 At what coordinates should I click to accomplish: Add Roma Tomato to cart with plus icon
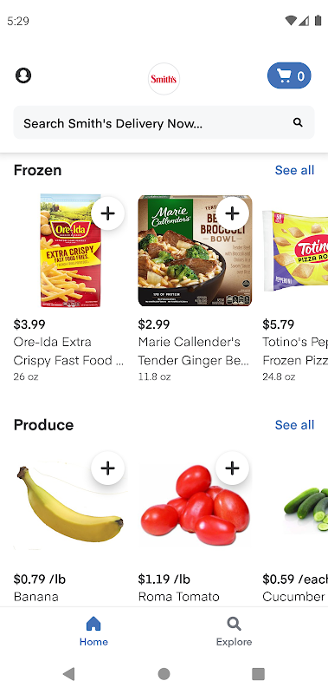pos(232,468)
